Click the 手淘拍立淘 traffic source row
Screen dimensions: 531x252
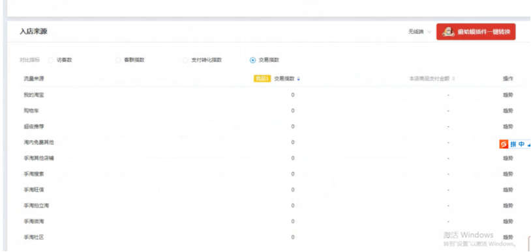(268, 206)
